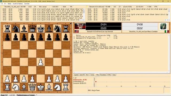Choose Invertir el tablero

coord(18,3)
